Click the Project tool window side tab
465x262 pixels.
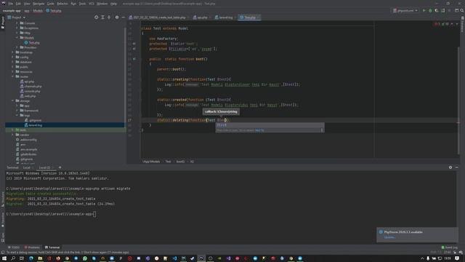3,23
